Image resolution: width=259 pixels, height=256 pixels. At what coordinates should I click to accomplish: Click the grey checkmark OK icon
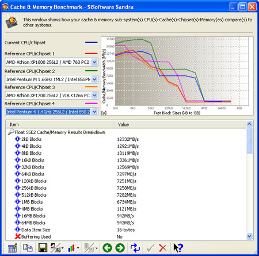(x=150, y=248)
